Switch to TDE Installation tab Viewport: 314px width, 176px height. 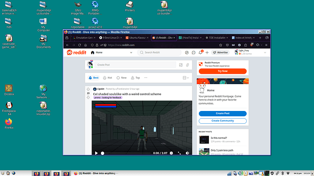tap(217, 38)
